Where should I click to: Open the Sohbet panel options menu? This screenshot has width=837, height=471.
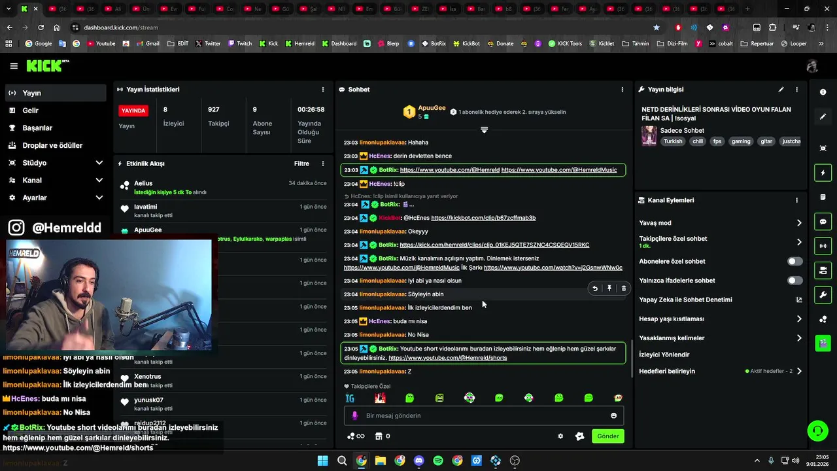pos(622,89)
